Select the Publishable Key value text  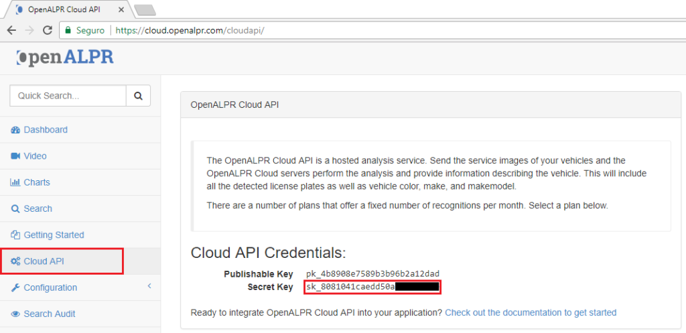(x=372, y=274)
